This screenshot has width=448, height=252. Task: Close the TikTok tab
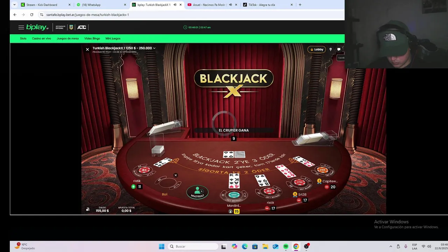292,5
